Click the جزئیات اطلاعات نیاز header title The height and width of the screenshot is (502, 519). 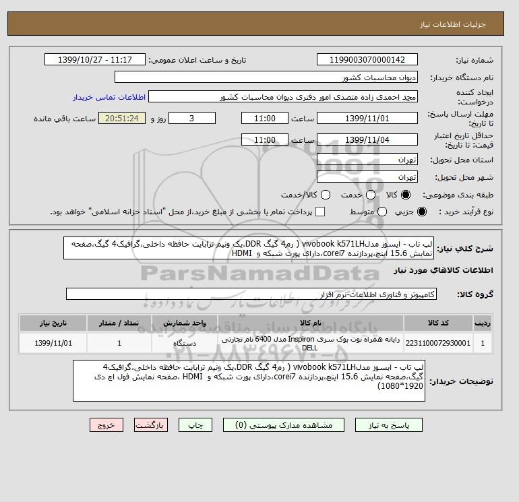coord(452,24)
